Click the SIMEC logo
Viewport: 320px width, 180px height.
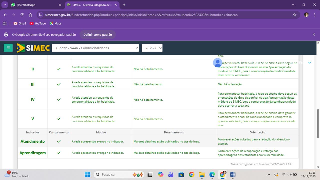coord(33,48)
